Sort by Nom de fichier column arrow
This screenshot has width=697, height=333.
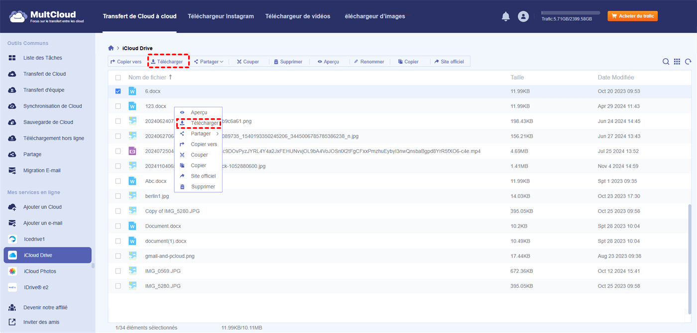(171, 77)
